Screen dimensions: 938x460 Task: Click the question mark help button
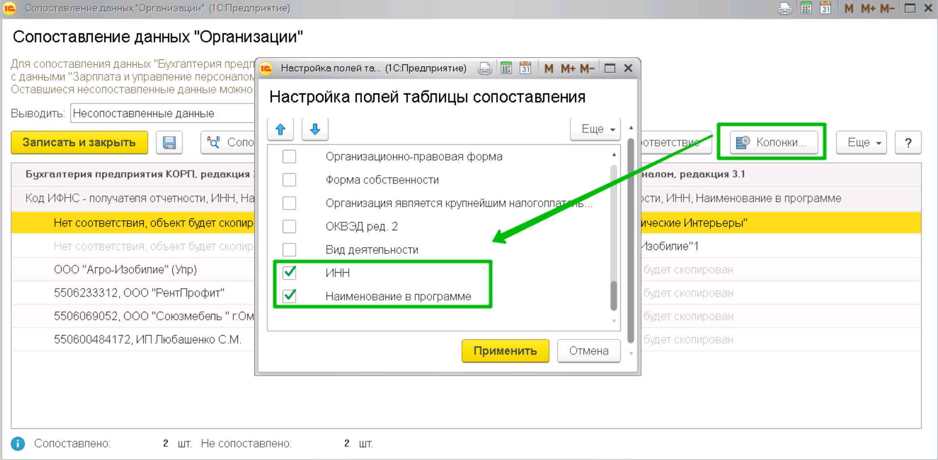tap(908, 143)
